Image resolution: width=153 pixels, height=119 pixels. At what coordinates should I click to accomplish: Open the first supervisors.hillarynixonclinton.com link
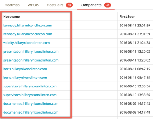pyautogui.click(x=30, y=86)
